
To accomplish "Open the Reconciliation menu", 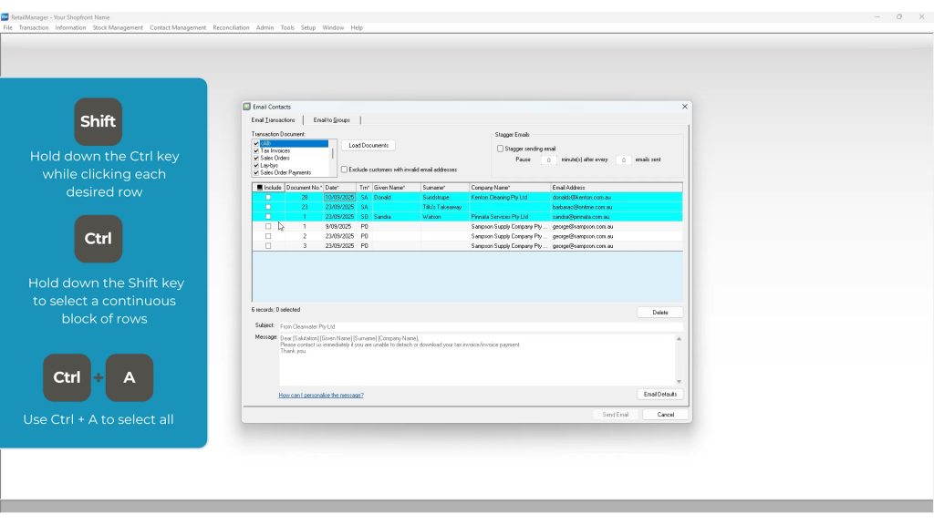I will tap(231, 27).
